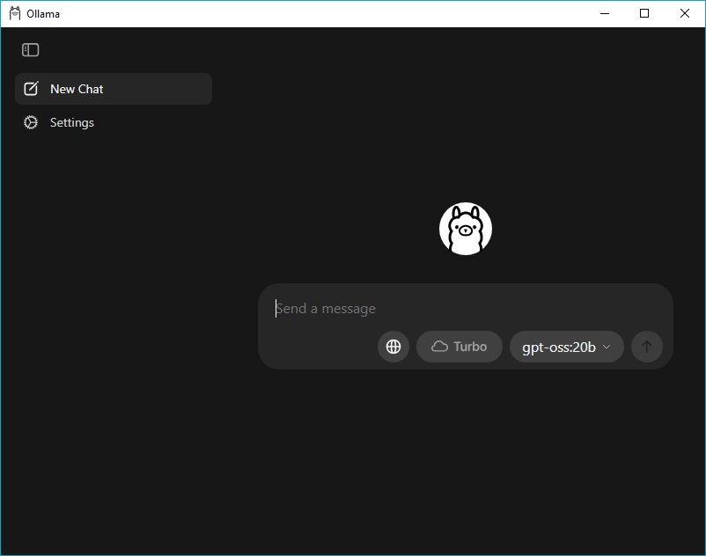Screen dimensions: 706x556
Task: Expand model list using the chevron arrow
Action: click(607, 347)
